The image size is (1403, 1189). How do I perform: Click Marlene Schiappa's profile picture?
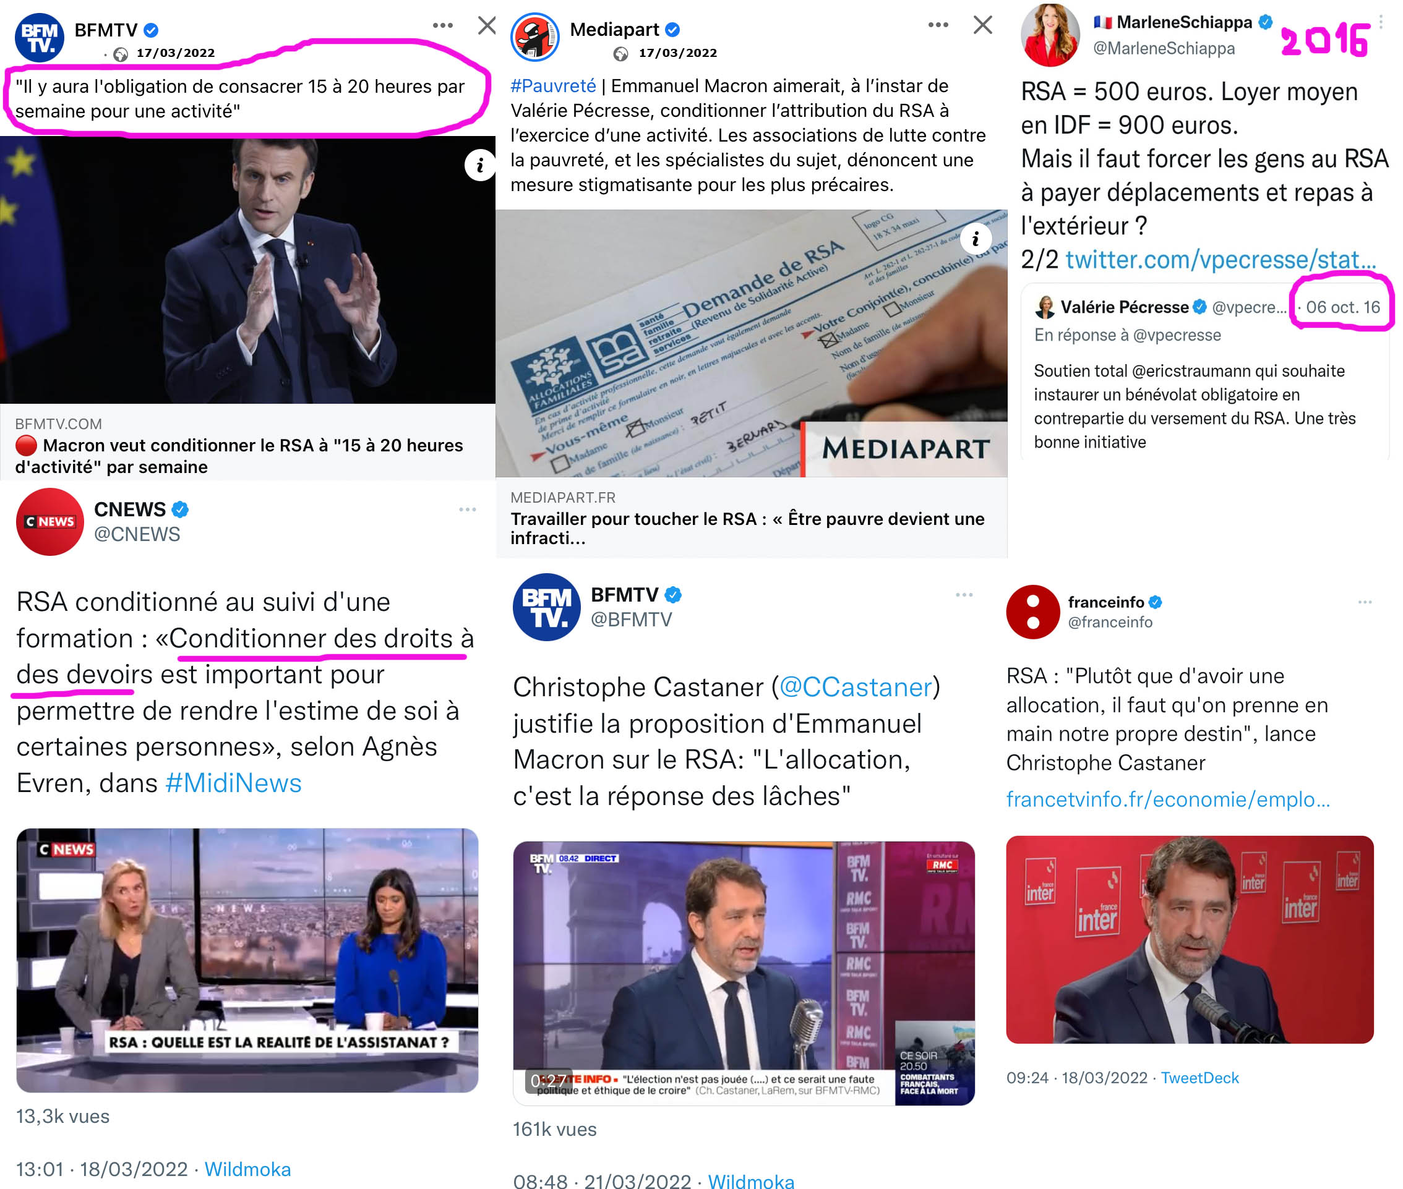pyautogui.click(x=1050, y=35)
